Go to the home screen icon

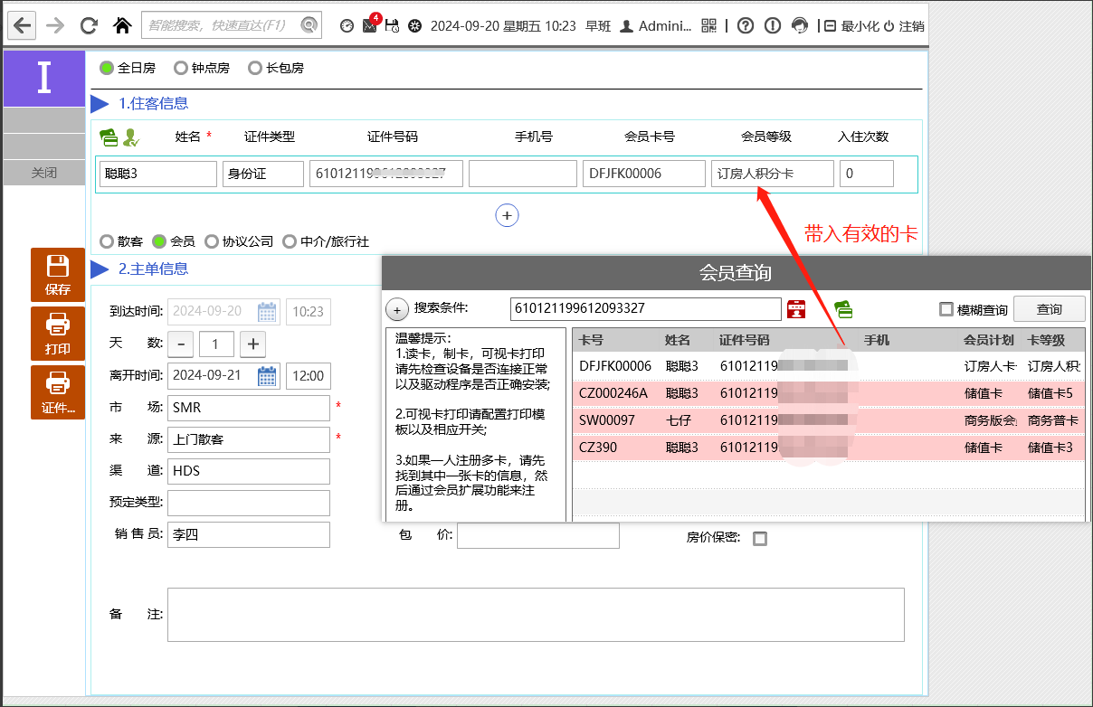click(x=121, y=25)
